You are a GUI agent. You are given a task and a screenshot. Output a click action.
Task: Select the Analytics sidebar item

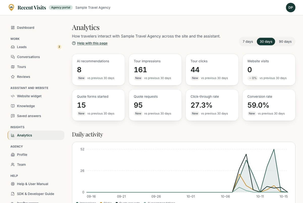click(36, 135)
